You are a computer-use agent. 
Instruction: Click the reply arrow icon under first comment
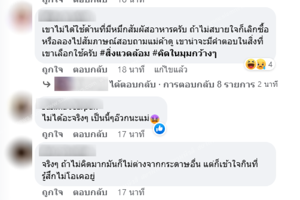(x=46, y=84)
